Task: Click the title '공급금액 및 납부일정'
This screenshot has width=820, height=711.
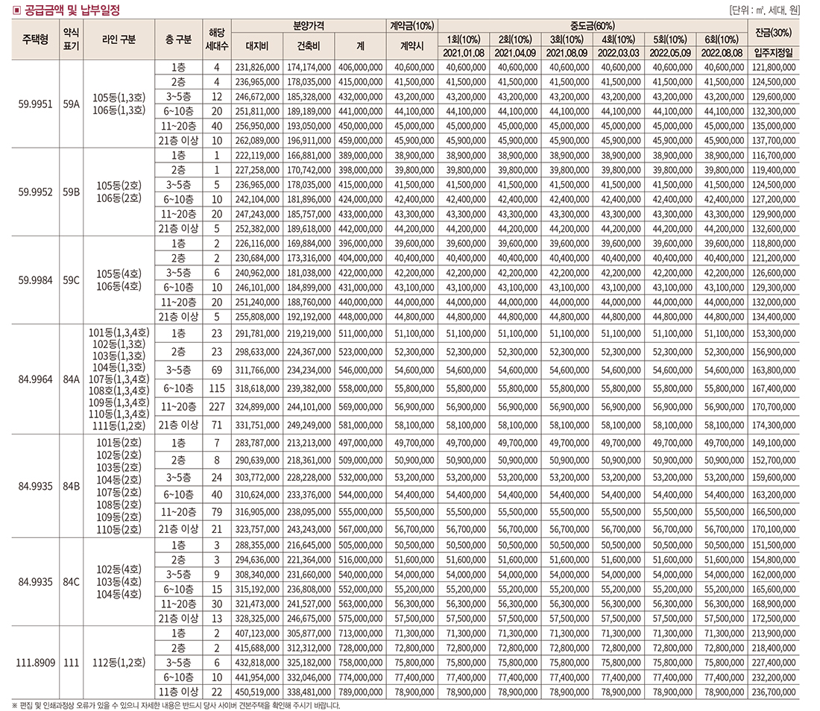Action: click(x=72, y=10)
